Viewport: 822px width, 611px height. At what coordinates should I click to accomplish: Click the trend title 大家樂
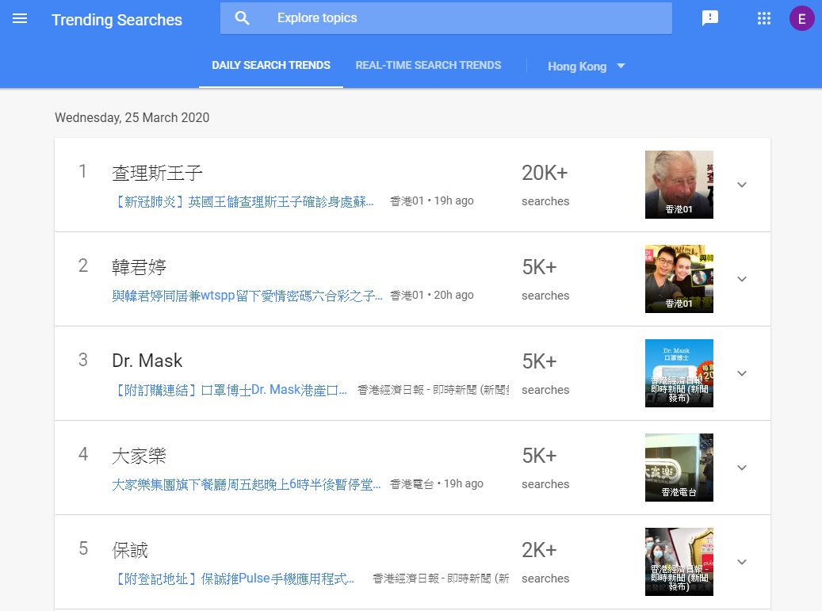tap(139, 456)
